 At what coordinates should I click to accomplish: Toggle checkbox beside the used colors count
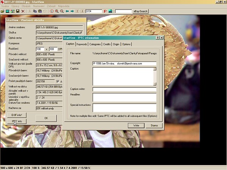[x=58, y=81]
